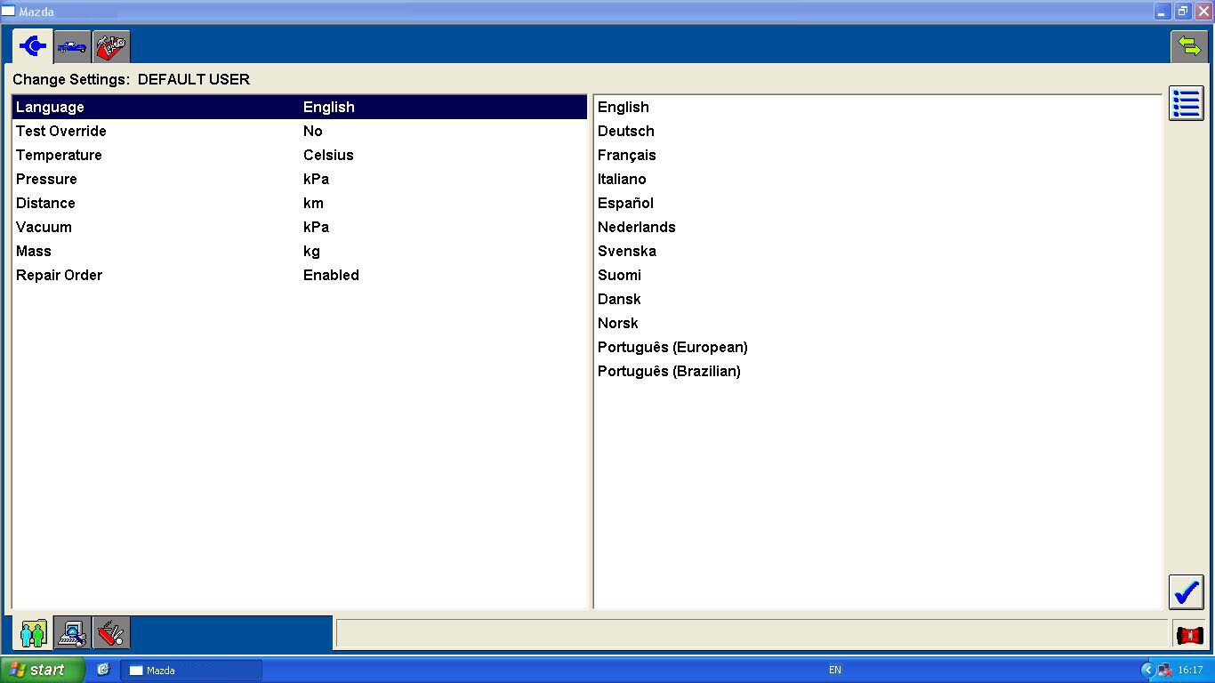
Task: Click the red VCM device status icon
Action: tap(1189, 635)
